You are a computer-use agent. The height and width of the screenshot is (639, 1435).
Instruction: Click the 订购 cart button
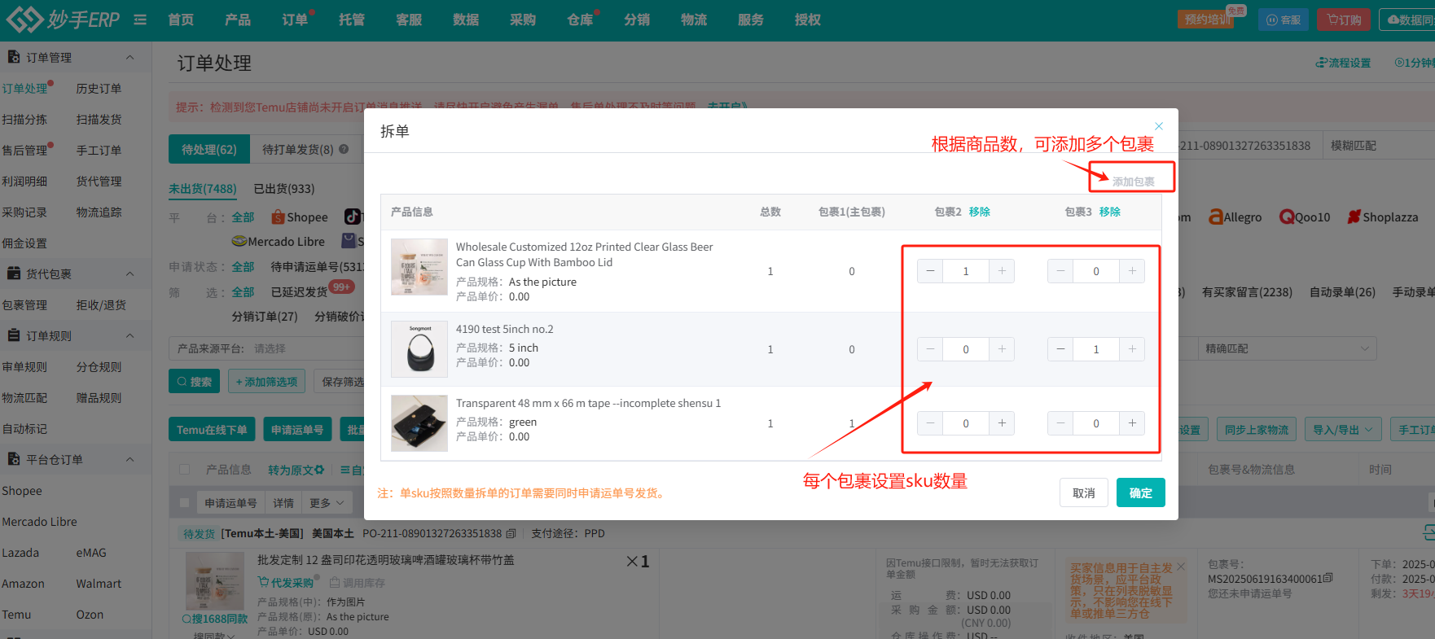click(1344, 20)
